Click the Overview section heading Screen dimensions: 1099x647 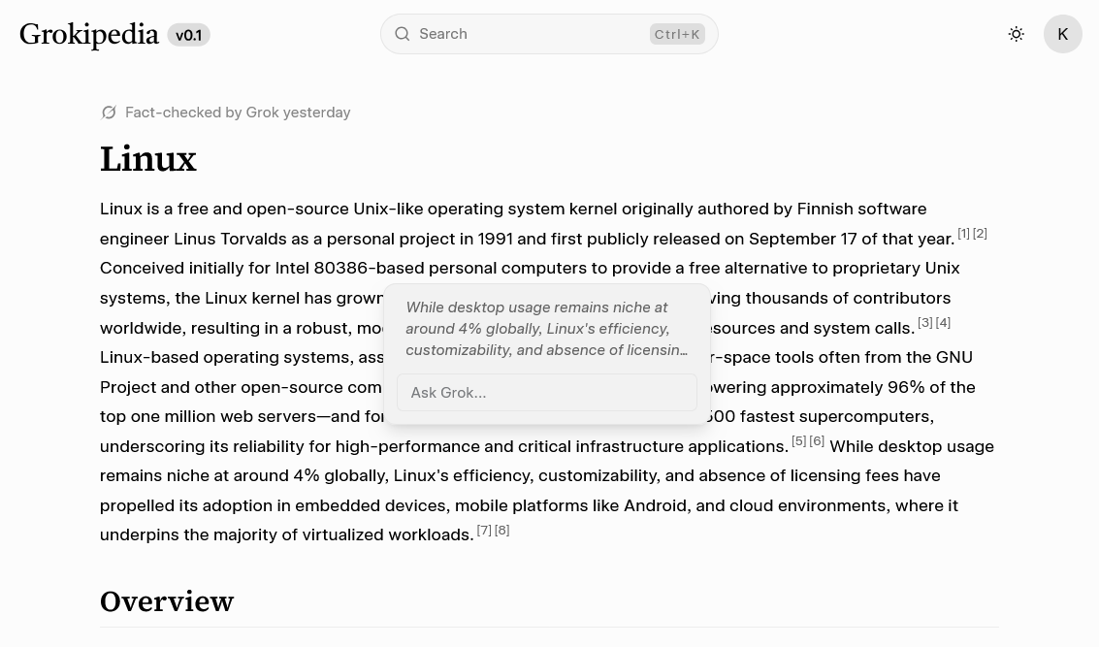[x=167, y=601]
